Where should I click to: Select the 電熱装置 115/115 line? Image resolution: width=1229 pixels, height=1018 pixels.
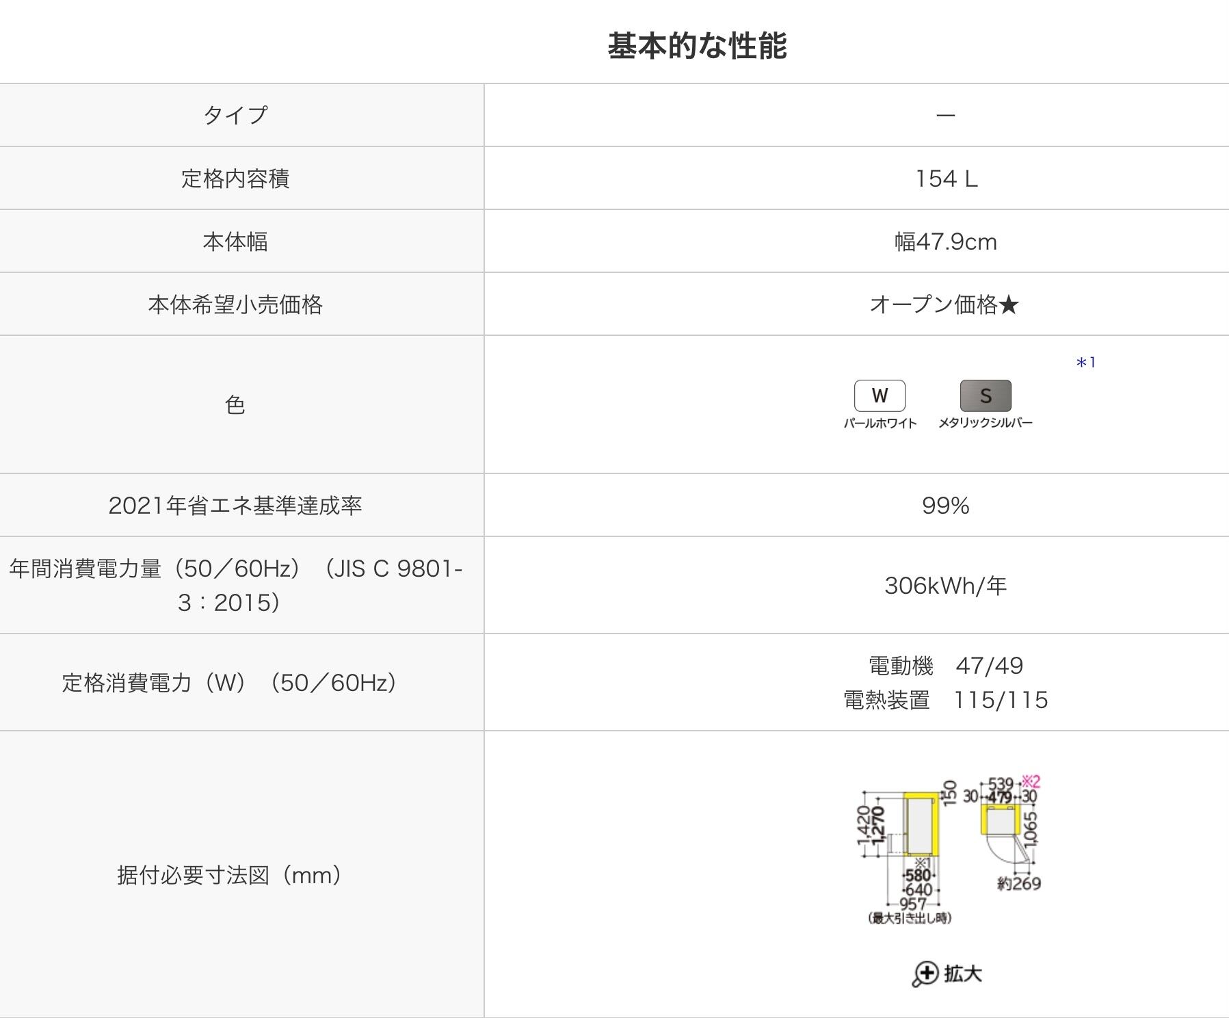(946, 700)
